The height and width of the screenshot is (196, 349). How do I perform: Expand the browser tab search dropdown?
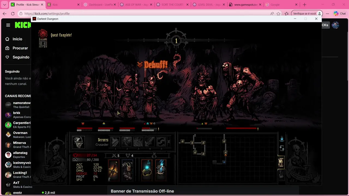point(5,5)
